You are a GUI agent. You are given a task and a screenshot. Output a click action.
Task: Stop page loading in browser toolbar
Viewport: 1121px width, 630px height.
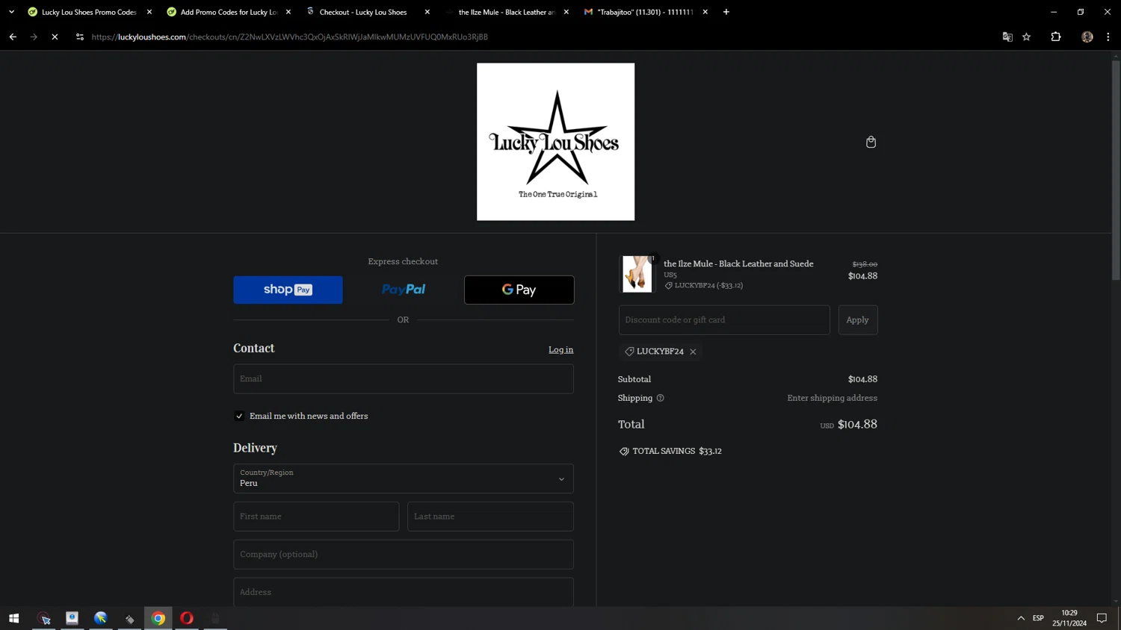55,37
